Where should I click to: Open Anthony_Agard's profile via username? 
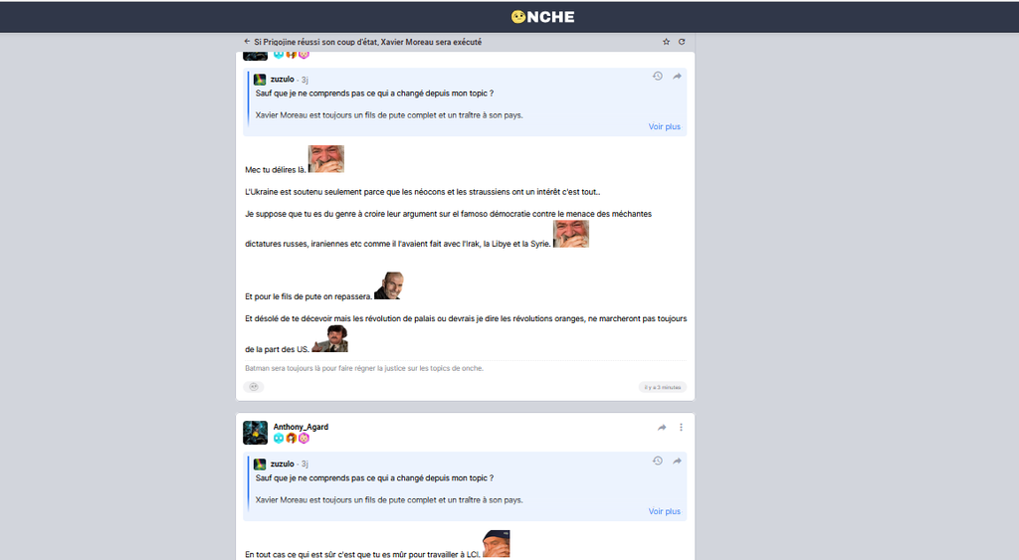point(301,427)
